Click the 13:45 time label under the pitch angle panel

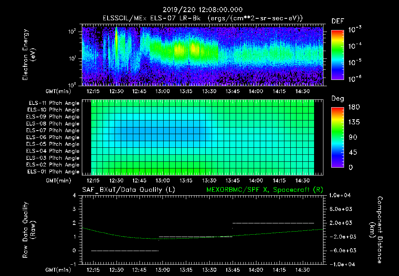(x=233, y=180)
